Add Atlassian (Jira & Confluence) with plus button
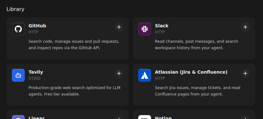The width and height of the screenshot is (263, 119). pos(245,73)
